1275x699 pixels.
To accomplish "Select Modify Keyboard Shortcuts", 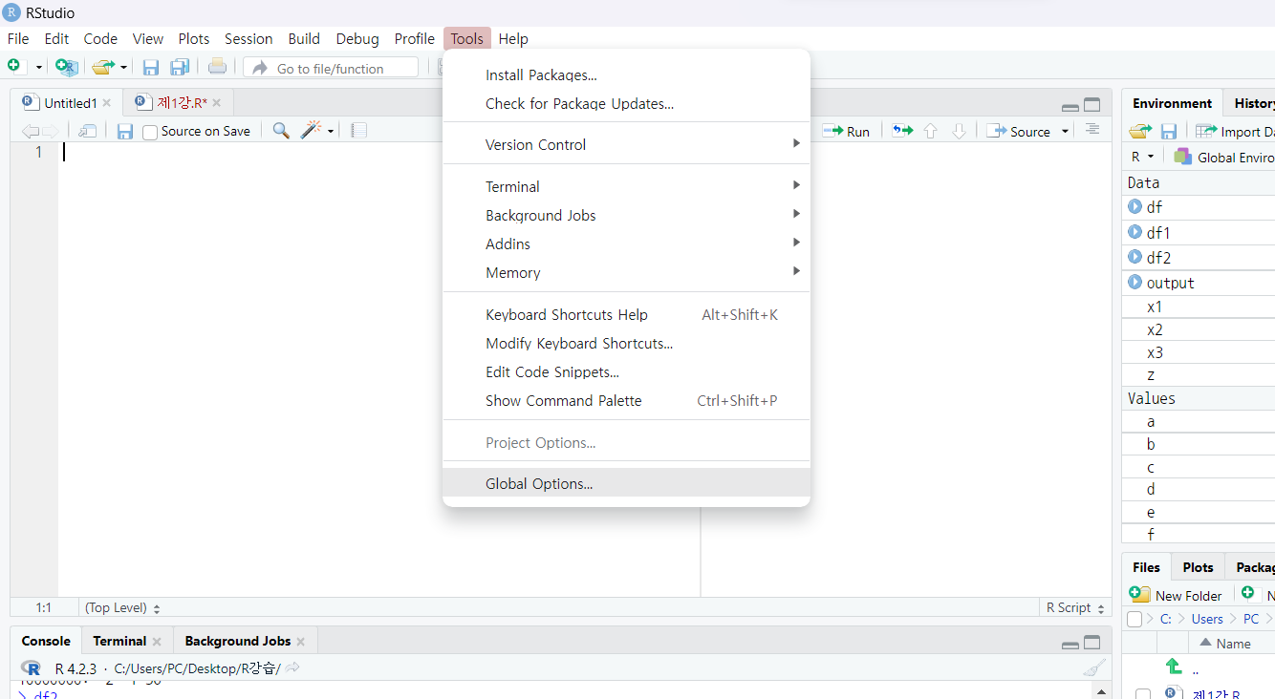I will click(x=626, y=344).
